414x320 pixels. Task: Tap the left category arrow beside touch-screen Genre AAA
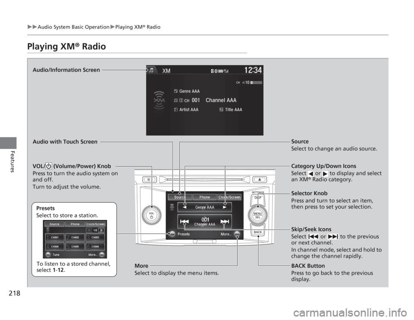[x=185, y=207]
